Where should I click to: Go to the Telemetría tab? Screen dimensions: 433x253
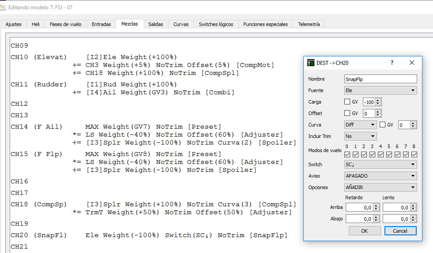(x=309, y=24)
